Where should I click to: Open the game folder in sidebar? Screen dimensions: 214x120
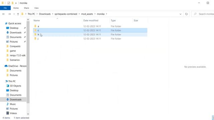point(13,51)
